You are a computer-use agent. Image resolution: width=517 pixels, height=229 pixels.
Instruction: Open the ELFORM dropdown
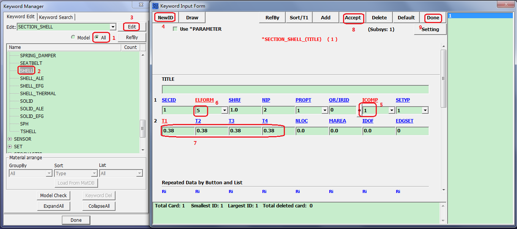pyautogui.click(x=225, y=110)
